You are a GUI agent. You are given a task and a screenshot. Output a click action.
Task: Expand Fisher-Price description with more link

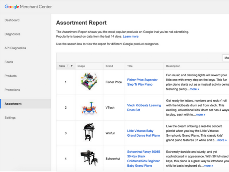click(x=194, y=89)
